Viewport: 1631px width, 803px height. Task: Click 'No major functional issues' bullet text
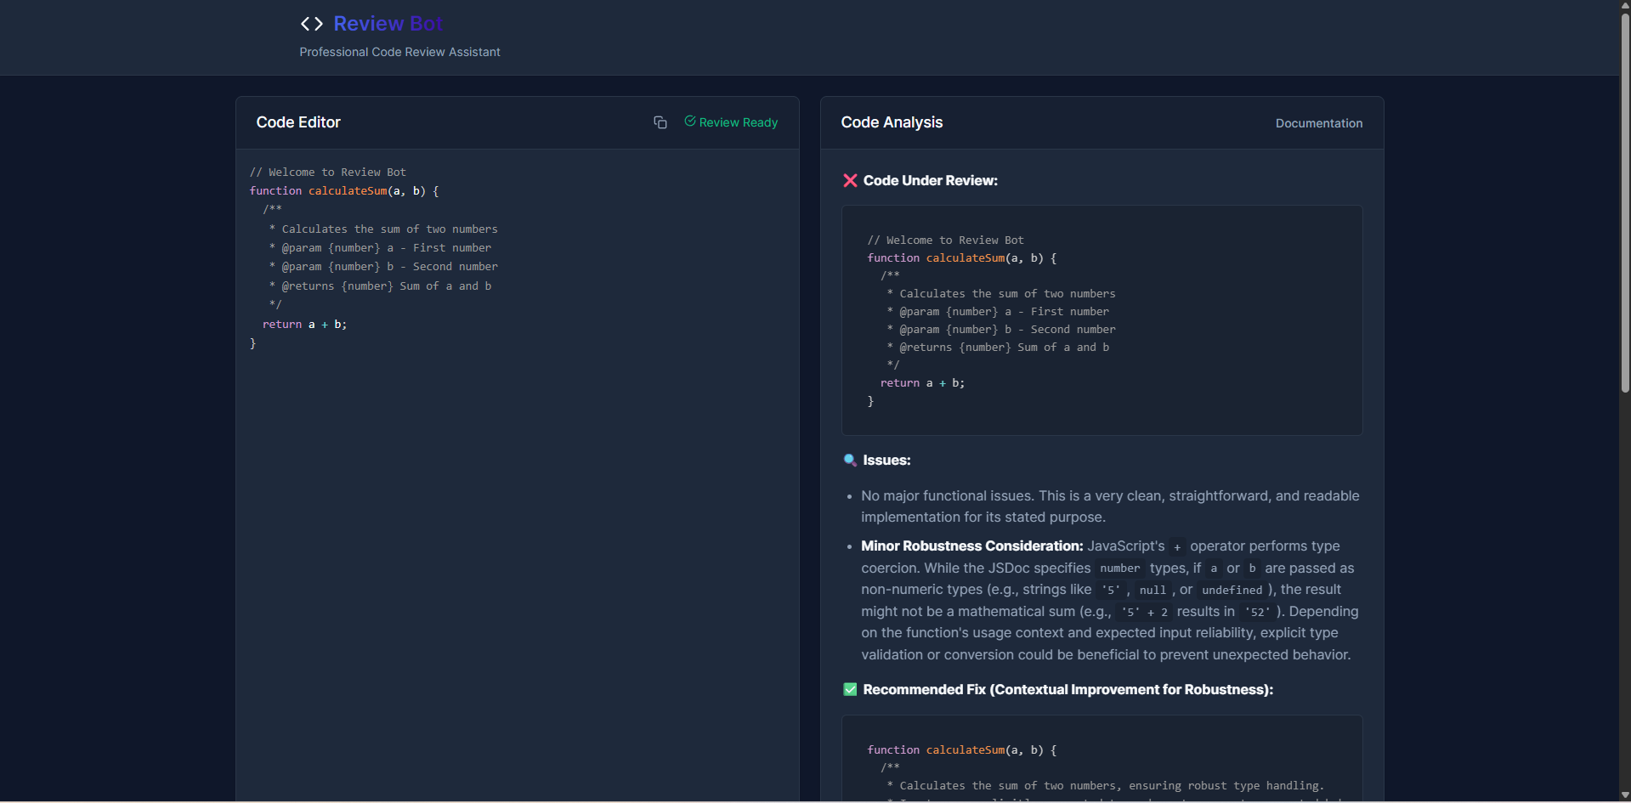pos(1110,506)
